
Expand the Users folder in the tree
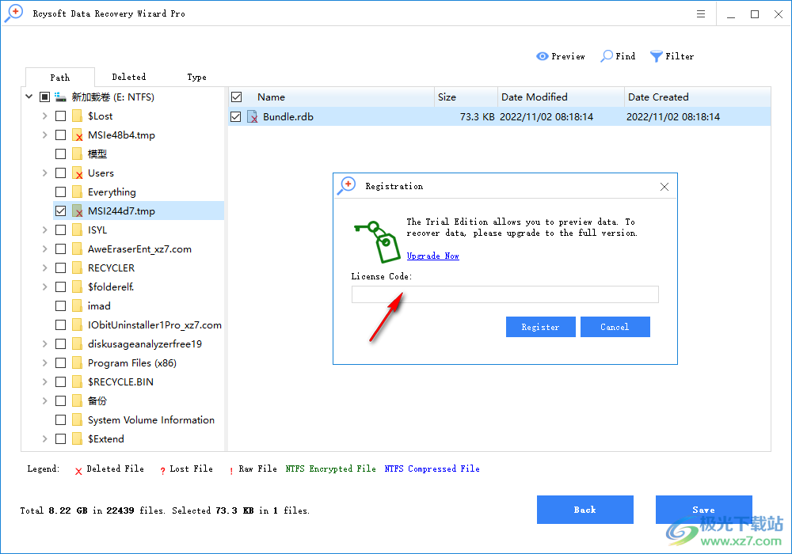44,173
